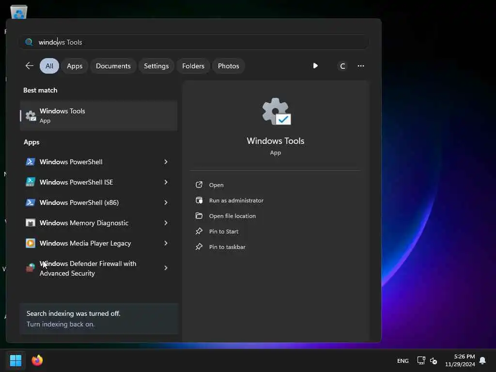Open the notification bell icon
The height and width of the screenshot is (372, 496).
tap(483, 360)
